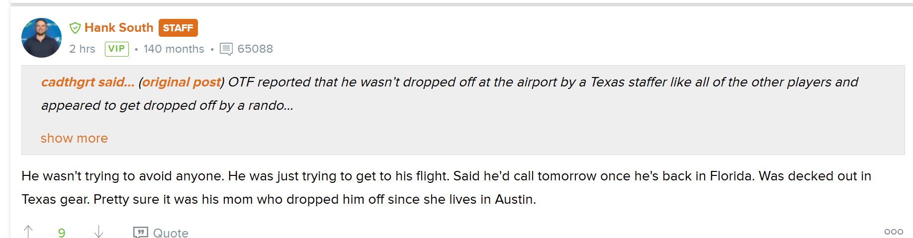The image size is (913, 238).
Task: Click the Quote speech-bubble icon
Action: point(141,232)
